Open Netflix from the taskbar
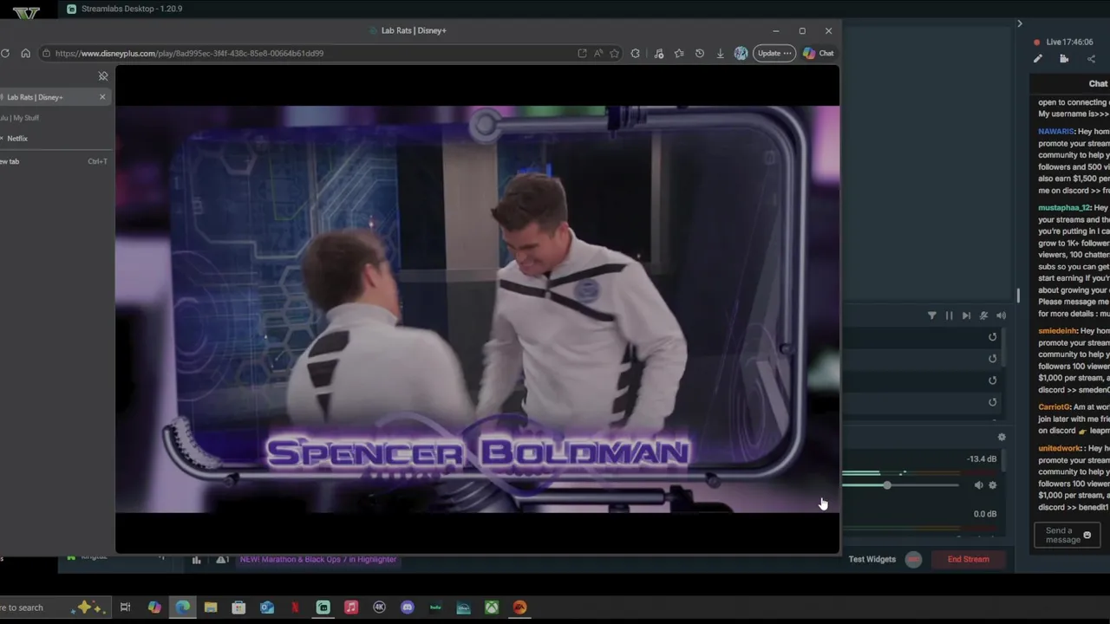 tap(295, 608)
